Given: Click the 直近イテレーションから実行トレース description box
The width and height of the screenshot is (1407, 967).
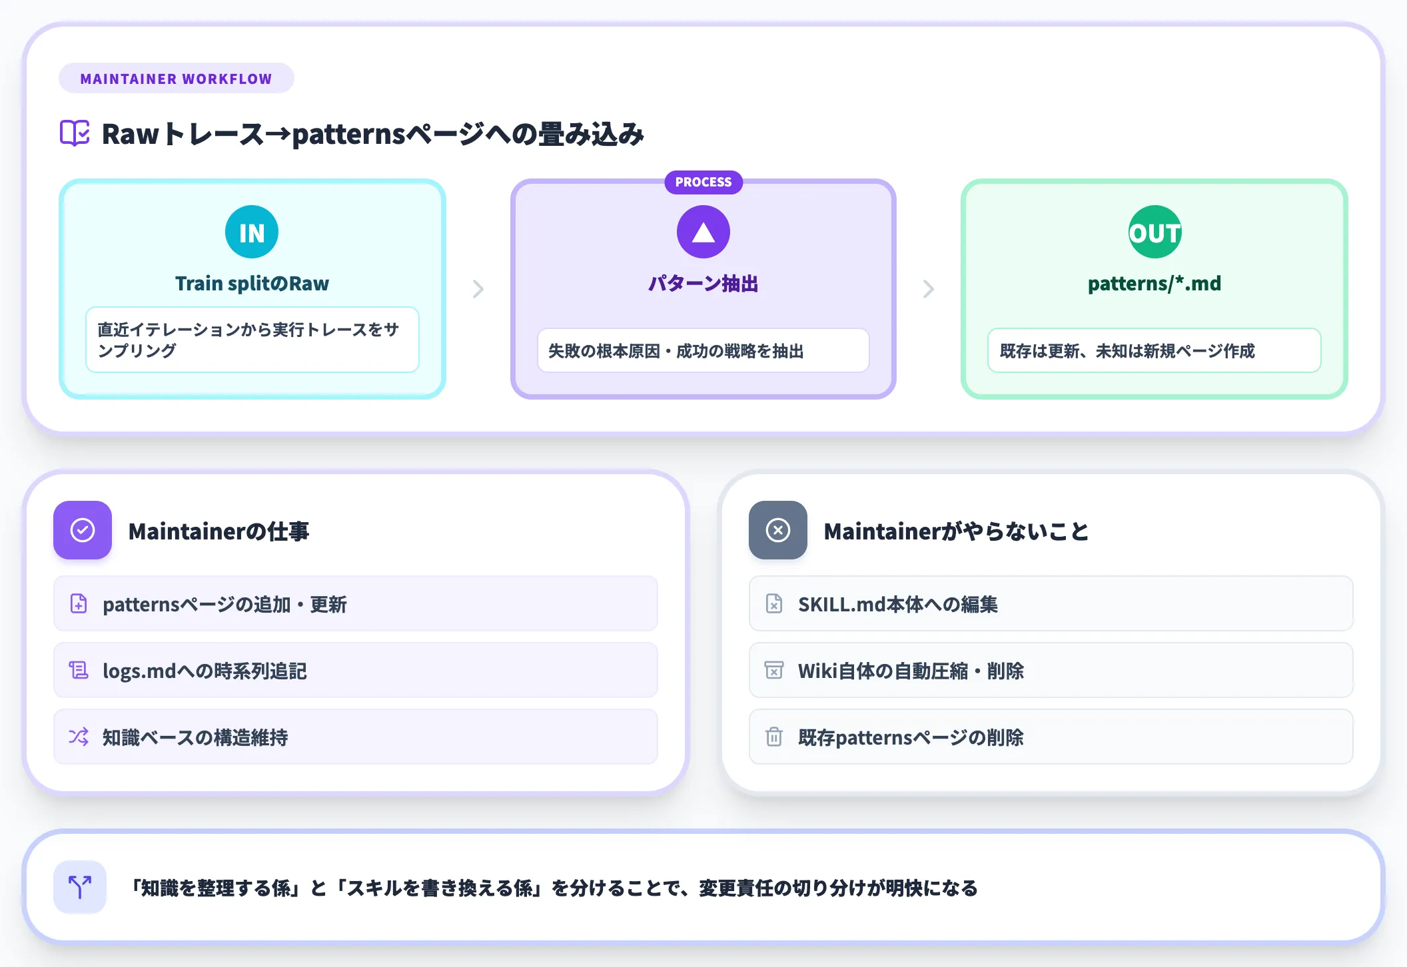Looking at the screenshot, I should pos(252,340).
